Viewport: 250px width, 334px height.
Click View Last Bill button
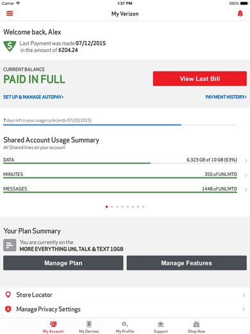tap(200, 78)
